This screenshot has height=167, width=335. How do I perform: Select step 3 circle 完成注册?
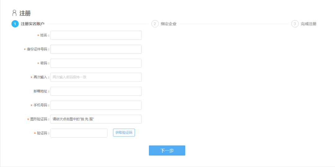295,24
